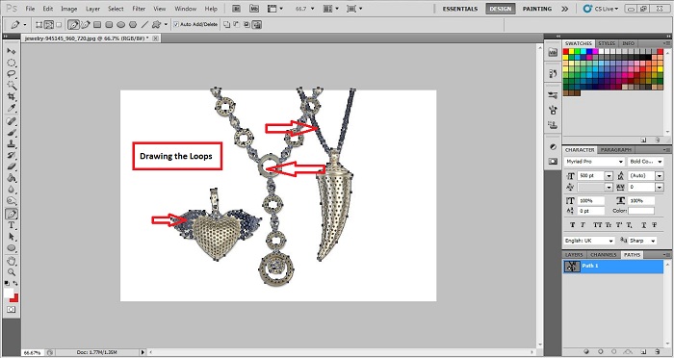Pick Line shape in options bar

144,24
